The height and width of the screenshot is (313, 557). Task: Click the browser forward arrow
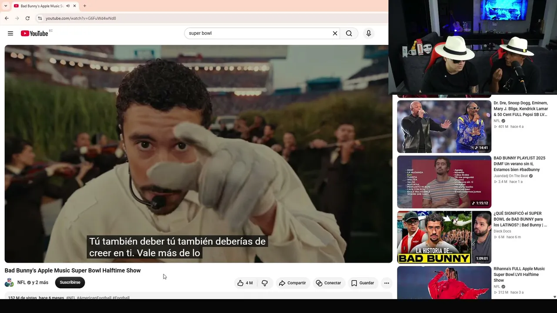17,18
